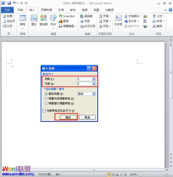Screen dimensions: 173x177
Task: Zoom out with the minus button
Action: pyautogui.click(x=141, y=174)
